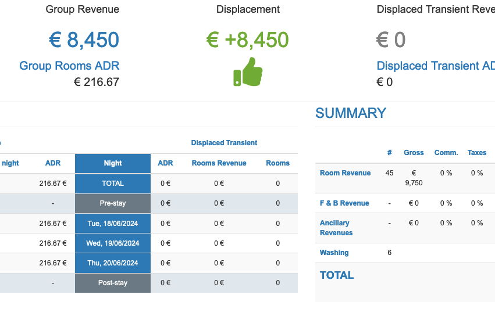
Task: Click the Rooms Revenue column header
Action: coord(219,163)
